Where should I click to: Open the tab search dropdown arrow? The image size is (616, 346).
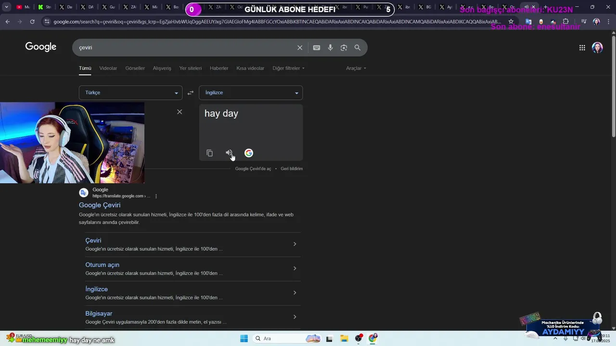pos(6,7)
